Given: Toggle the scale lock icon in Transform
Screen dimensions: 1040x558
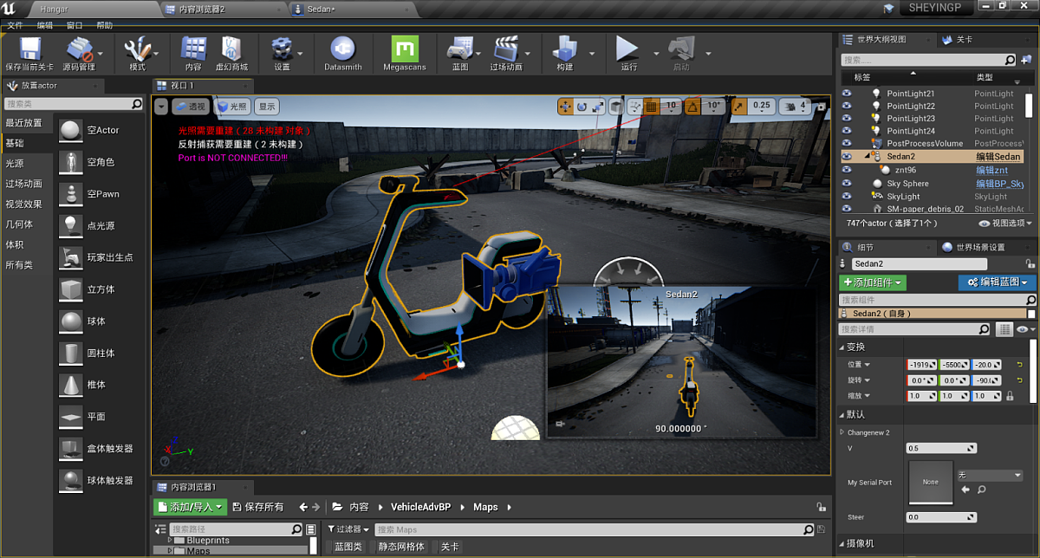Looking at the screenshot, I should pos(1009,396).
